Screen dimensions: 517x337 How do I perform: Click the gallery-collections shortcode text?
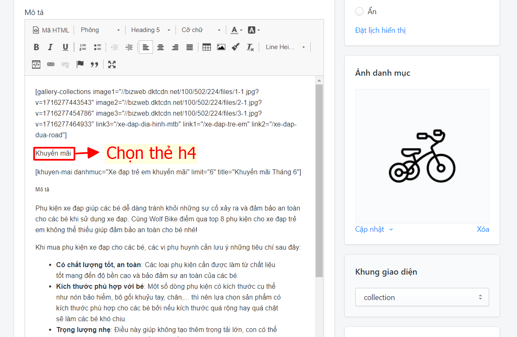(x=166, y=113)
